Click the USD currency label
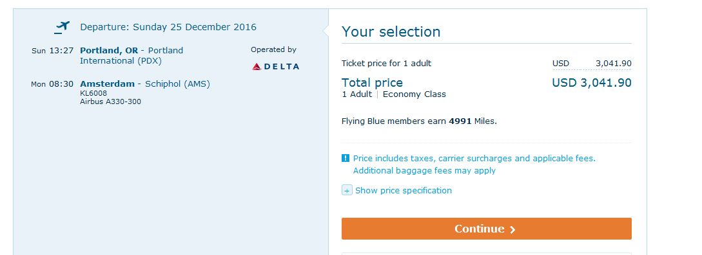 [561, 64]
